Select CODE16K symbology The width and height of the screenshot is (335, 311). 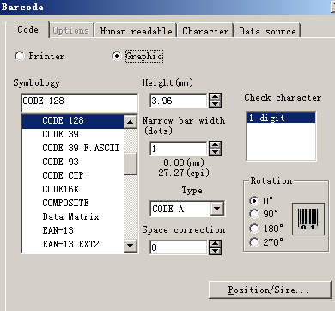pyautogui.click(x=73, y=189)
